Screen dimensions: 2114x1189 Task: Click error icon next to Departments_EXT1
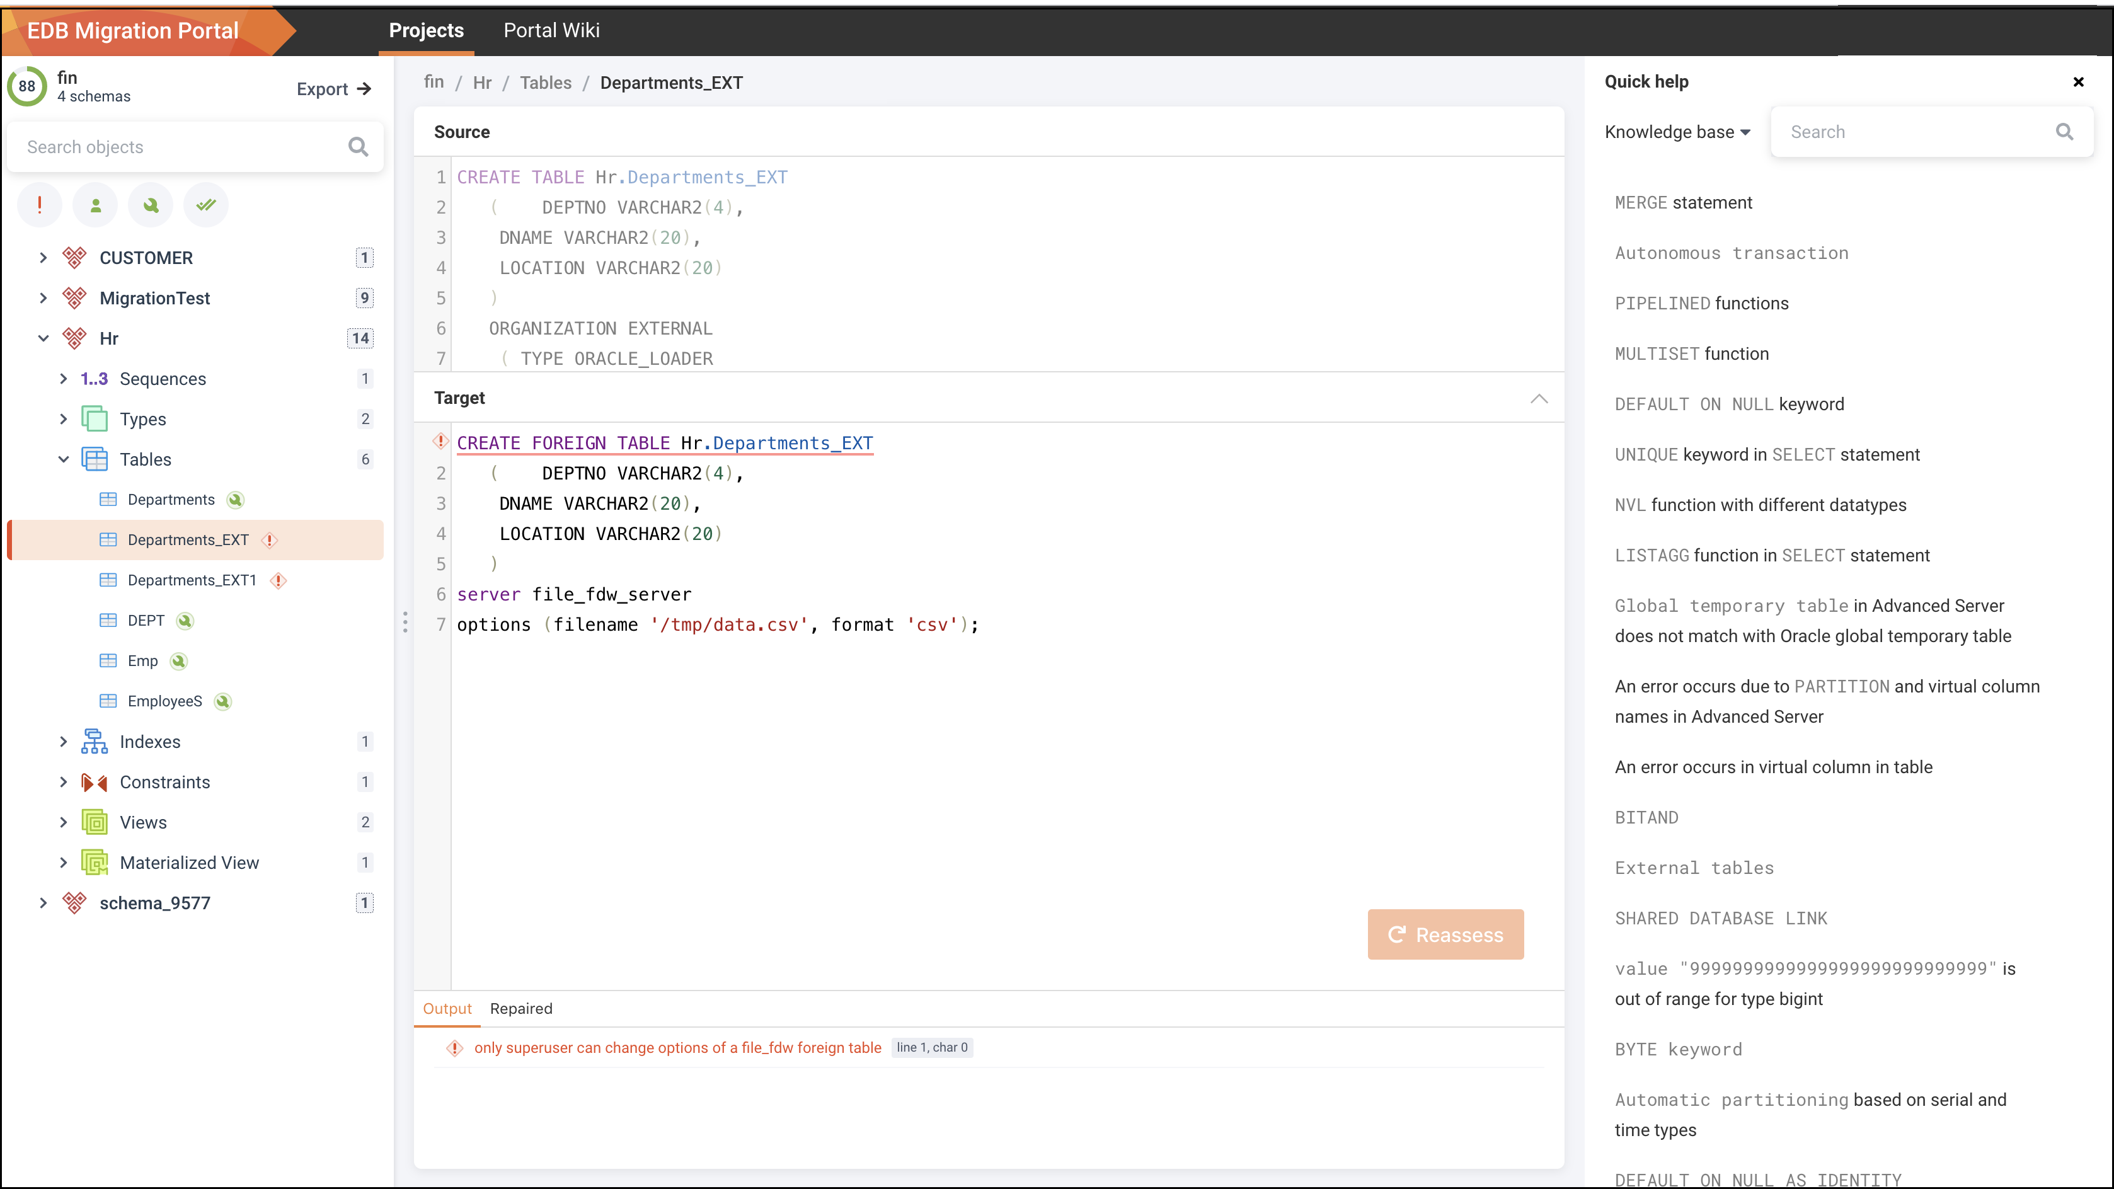pos(279,580)
